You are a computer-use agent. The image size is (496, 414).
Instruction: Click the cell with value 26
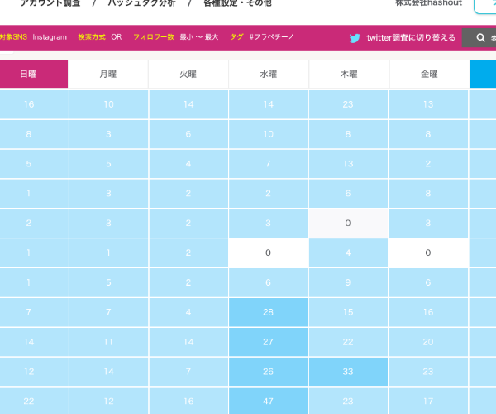coord(268,372)
